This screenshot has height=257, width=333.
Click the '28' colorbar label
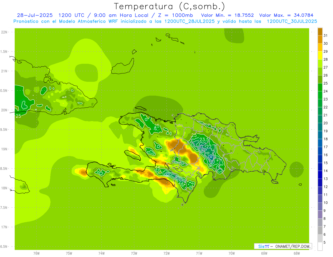point(326,59)
